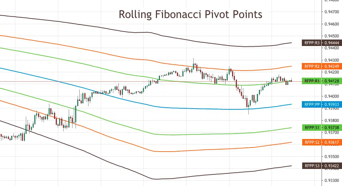Click the Rolling Fibonacci Pivot Points title
This screenshot has width=342, height=186.
pos(190,15)
